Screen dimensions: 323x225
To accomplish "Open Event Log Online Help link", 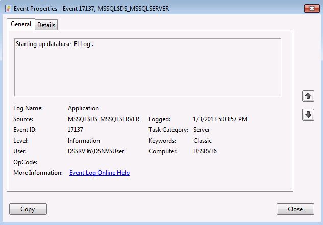I will pos(99,173).
